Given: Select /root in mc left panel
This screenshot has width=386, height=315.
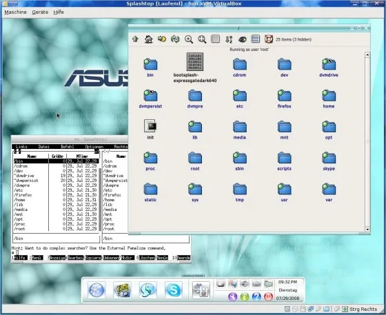Looking at the screenshot, I should pos(57,229).
